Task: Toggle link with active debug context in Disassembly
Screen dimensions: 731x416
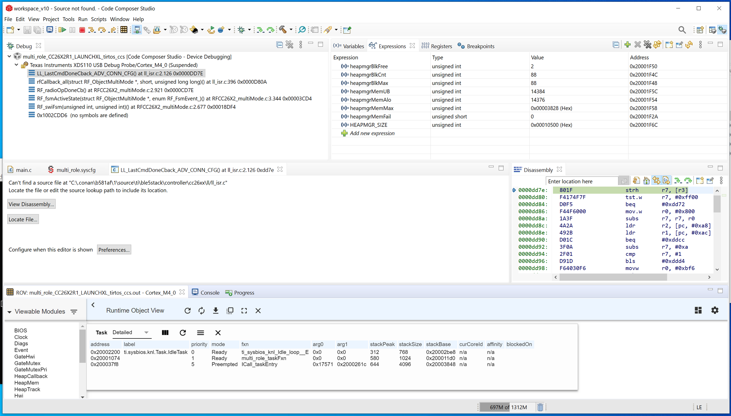Action: 656,180
